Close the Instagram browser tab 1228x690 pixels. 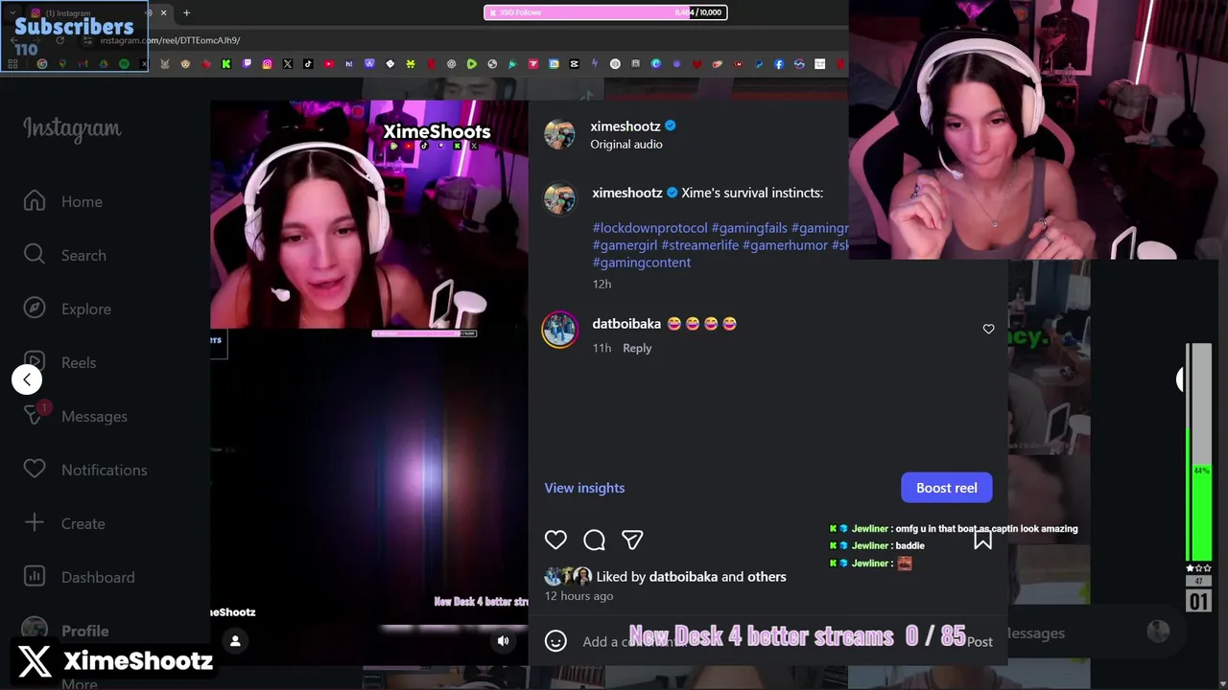163,12
